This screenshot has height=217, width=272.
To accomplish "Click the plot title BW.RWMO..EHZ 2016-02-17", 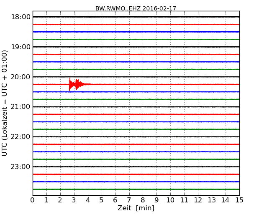I will (136, 8).
